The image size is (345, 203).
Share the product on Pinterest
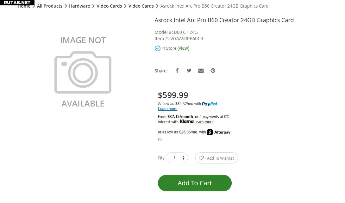point(213,71)
